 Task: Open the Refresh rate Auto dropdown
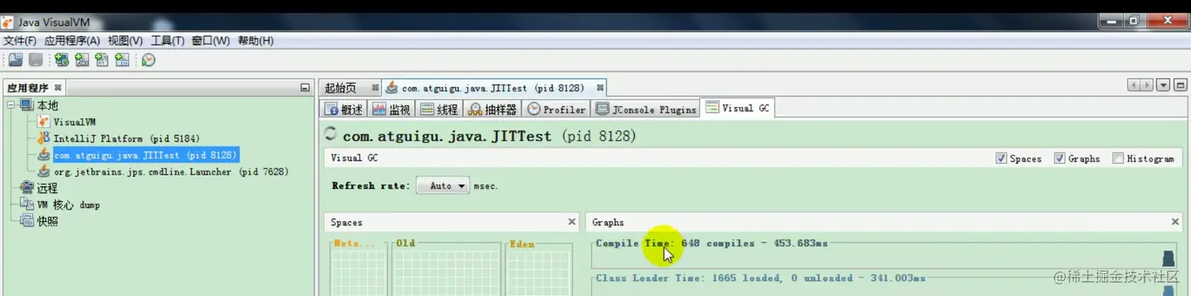(x=443, y=186)
